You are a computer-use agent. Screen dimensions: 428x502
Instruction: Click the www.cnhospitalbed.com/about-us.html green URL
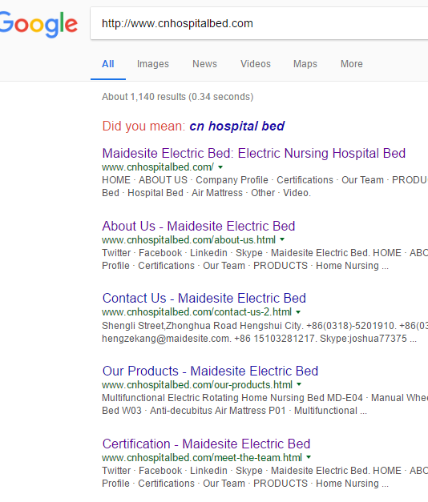[x=189, y=240]
